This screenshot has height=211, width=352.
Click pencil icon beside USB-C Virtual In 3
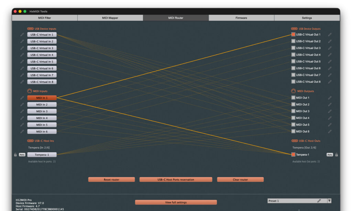tap(22, 48)
